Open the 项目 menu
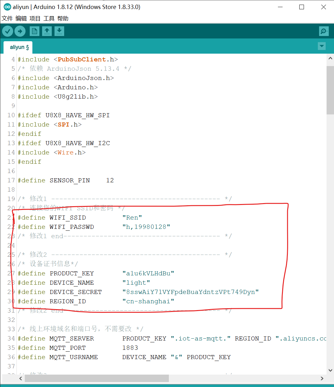334x387 pixels. (35, 19)
